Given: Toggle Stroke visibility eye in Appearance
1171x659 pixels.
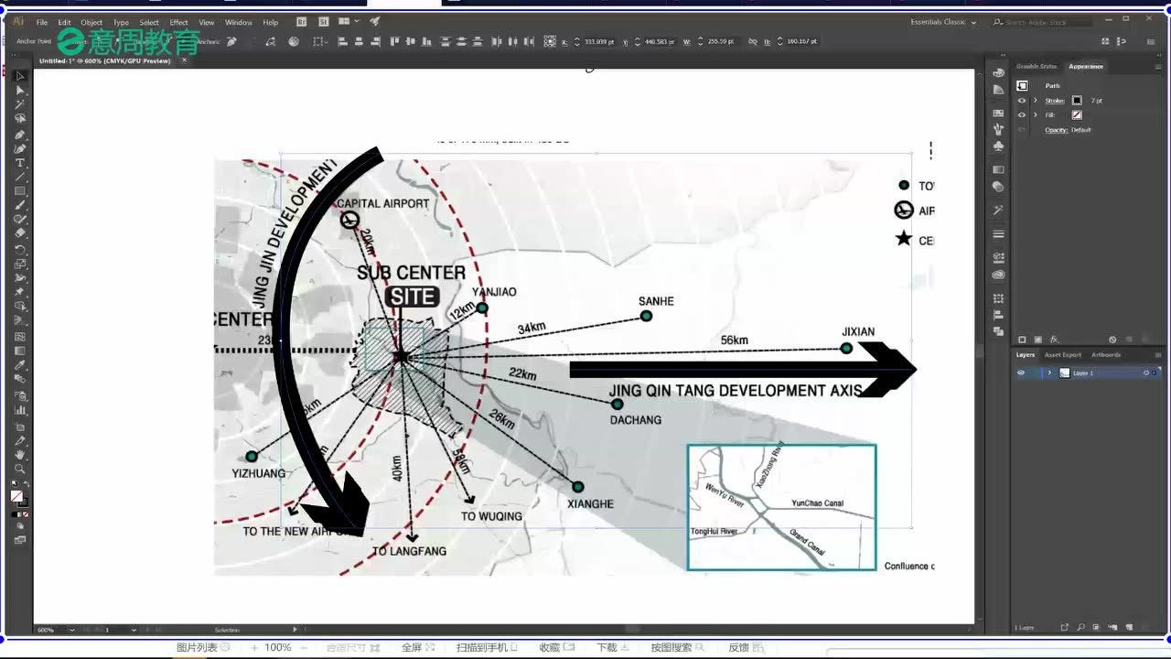Looking at the screenshot, I should (x=1022, y=101).
